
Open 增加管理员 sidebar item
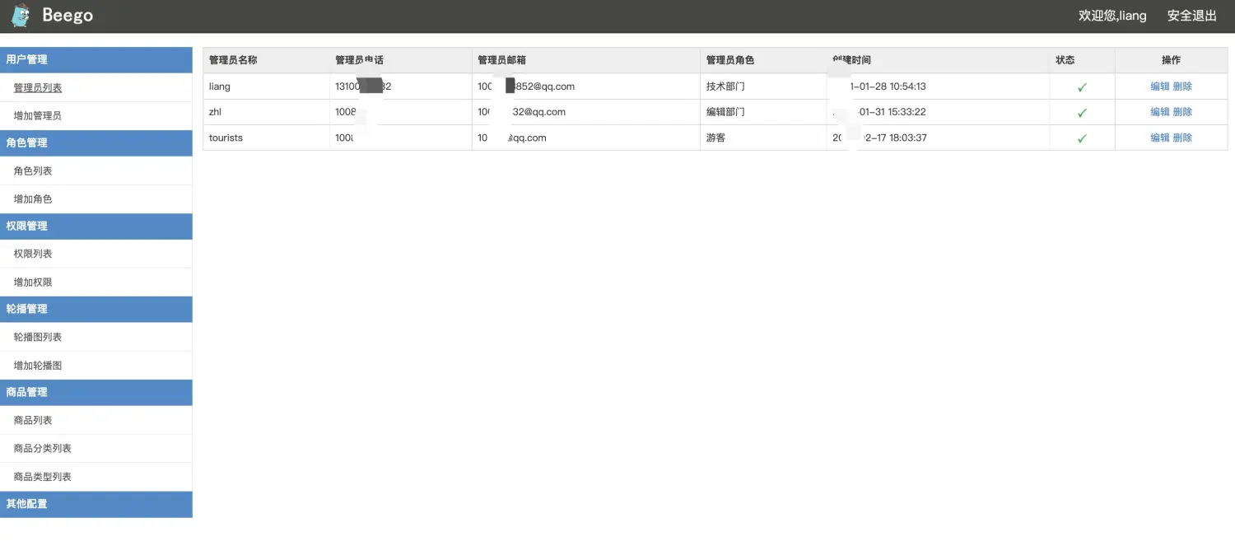pos(38,116)
